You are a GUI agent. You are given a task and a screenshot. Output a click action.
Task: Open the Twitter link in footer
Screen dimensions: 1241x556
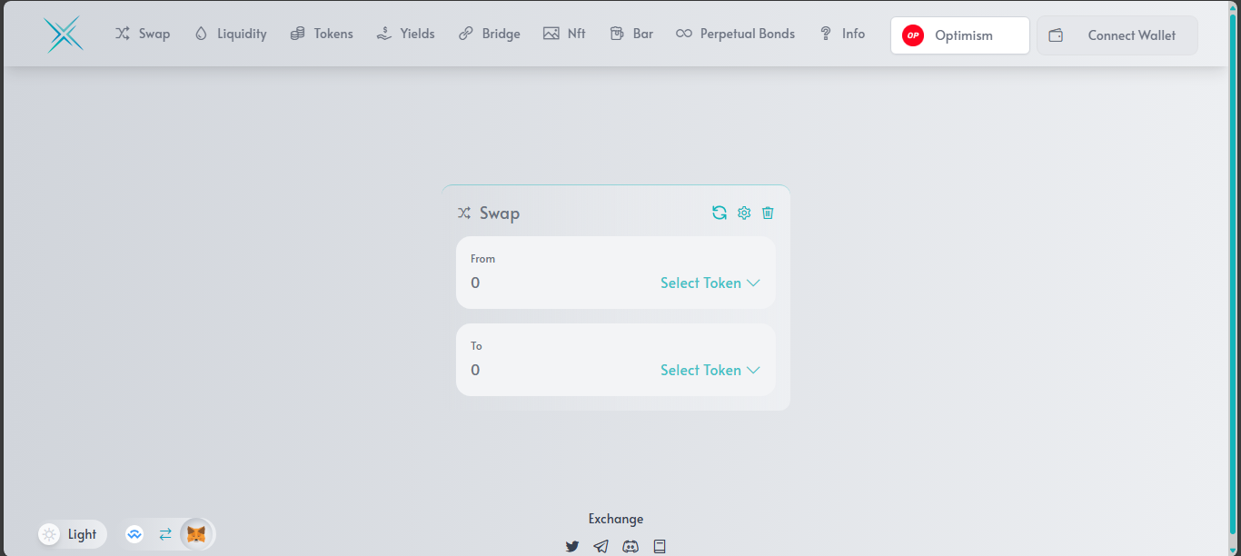[x=572, y=546]
